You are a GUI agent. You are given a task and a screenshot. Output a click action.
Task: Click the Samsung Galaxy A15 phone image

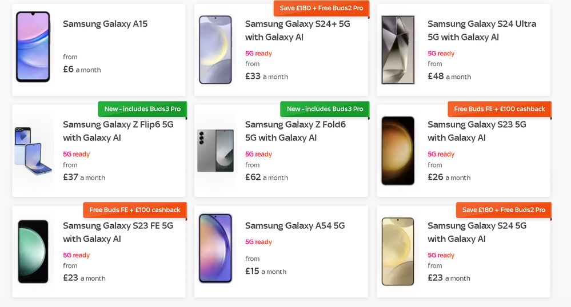click(x=33, y=47)
